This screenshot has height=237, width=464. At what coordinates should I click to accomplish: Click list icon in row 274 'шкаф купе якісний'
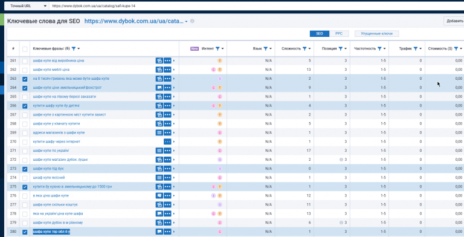pos(159,178)
